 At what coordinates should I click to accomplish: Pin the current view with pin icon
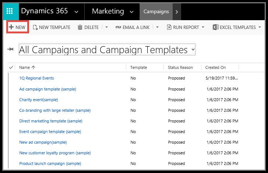(x=11, y=49)
